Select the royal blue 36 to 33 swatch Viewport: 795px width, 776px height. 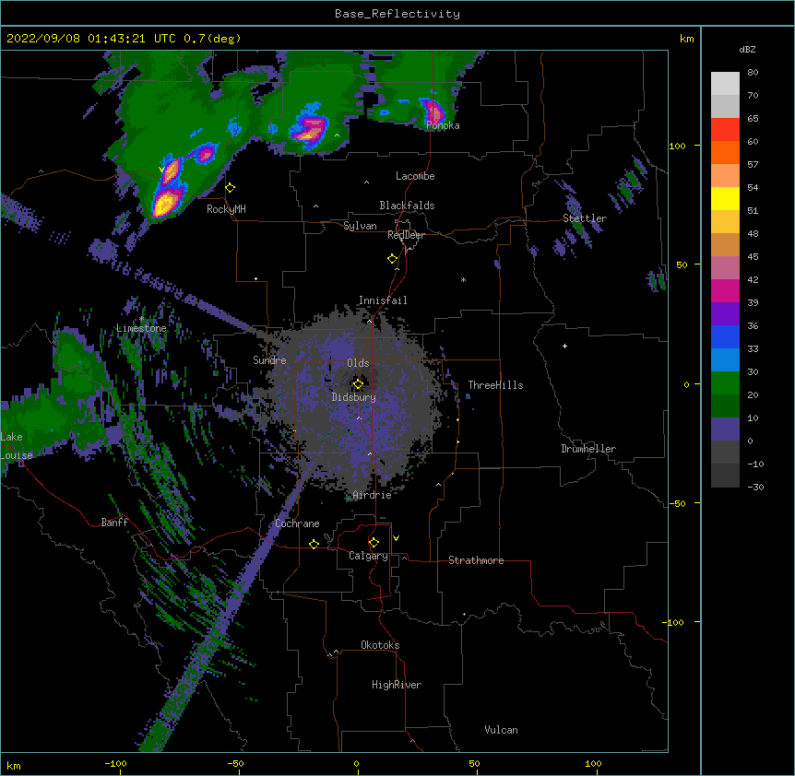(x=725, y=336)
